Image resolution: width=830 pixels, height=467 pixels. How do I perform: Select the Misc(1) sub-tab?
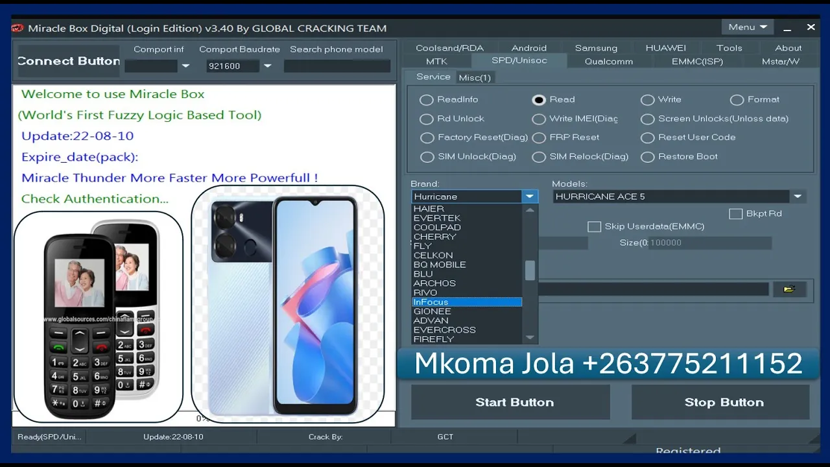tap(475, 77)
